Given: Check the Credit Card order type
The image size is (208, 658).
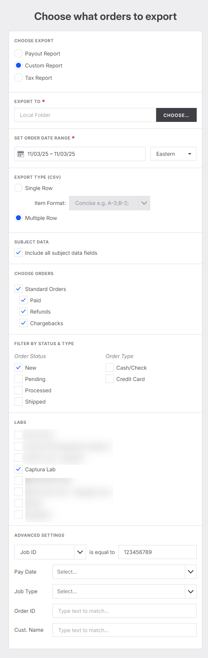Looking at the screenshot, I should pyautogui.click(x=110, y=379).
